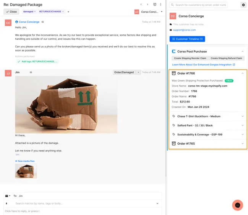
Task: Open Learn More About Enhanced Gorgias Integration link
Action: click(204, 65)
